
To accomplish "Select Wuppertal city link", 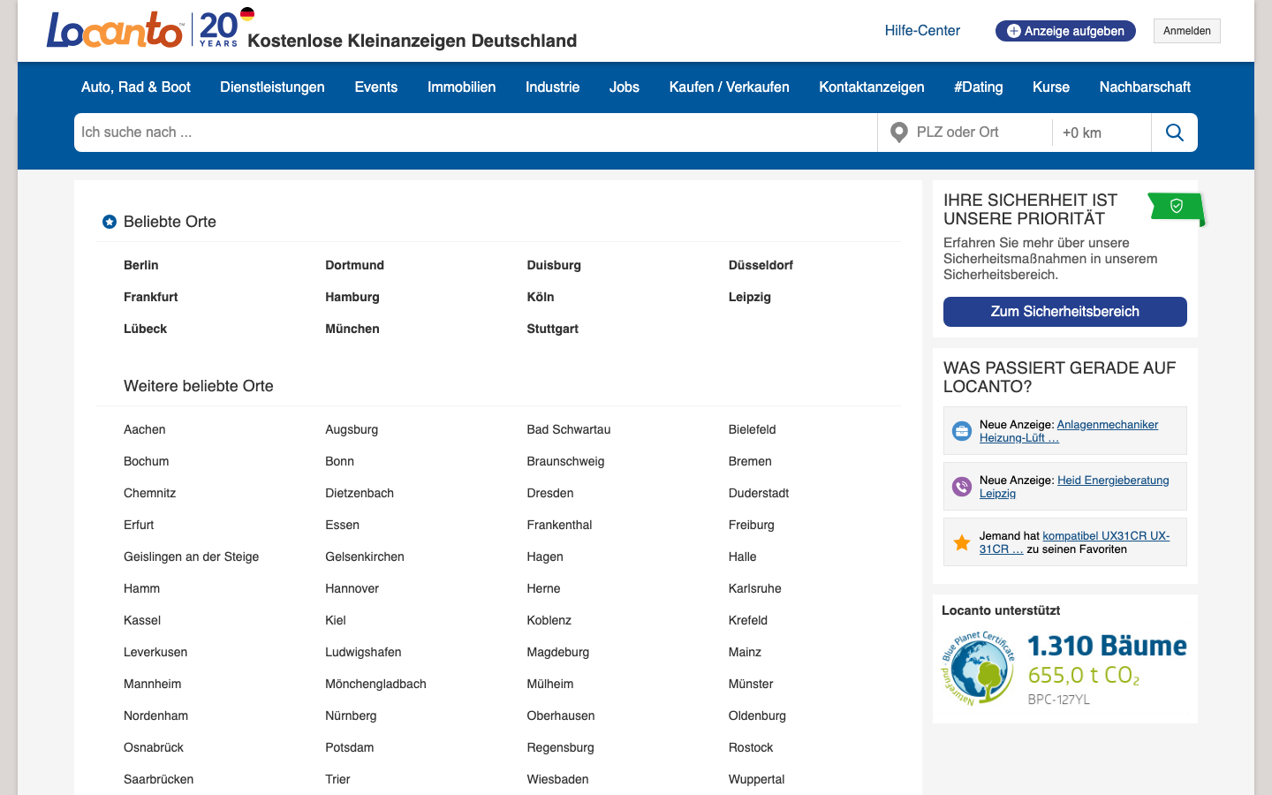I will coord(756,779).
